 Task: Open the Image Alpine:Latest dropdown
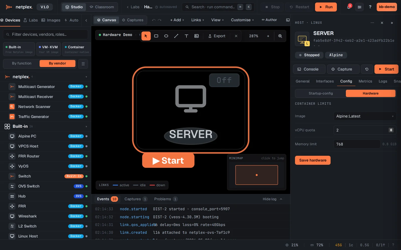[x=365, y=116]
